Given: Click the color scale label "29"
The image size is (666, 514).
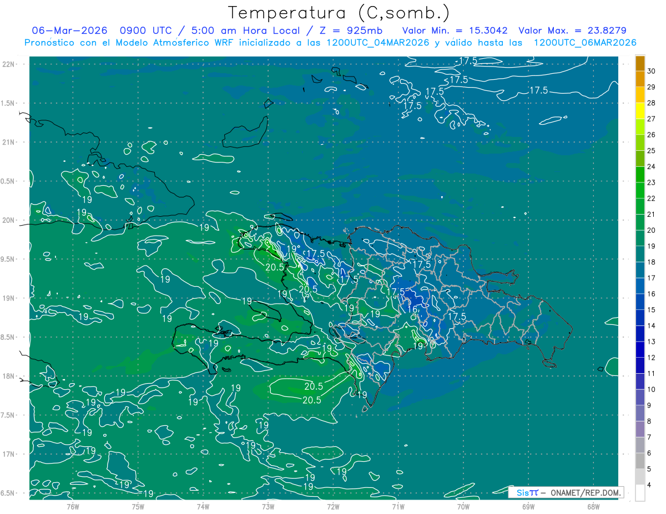Looking at the screenshot, I should pos(652,87).
